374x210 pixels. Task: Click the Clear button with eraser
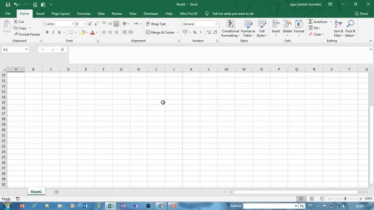click(316, 34)
